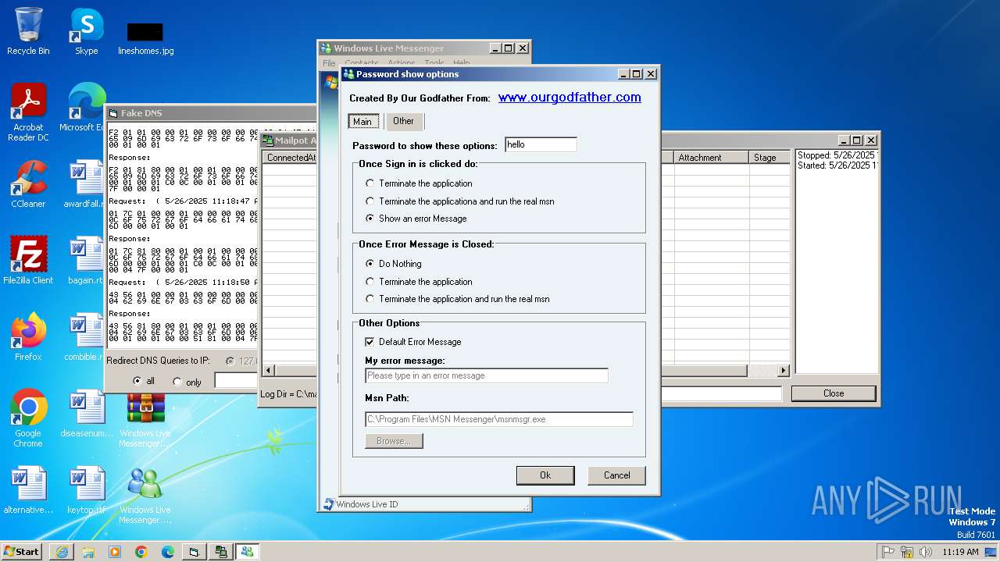
Task: Click the My error message field
Action: click(x=486, y=375)
